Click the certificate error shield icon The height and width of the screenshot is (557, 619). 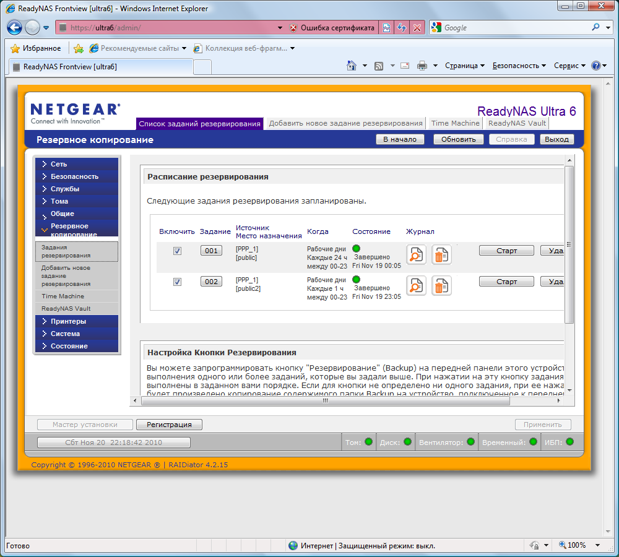[x=293, y=28]
